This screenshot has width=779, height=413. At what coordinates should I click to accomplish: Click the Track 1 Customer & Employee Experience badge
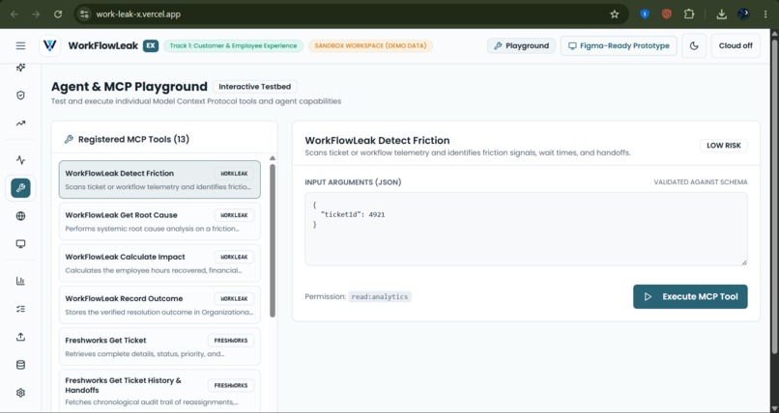point(234,45)
